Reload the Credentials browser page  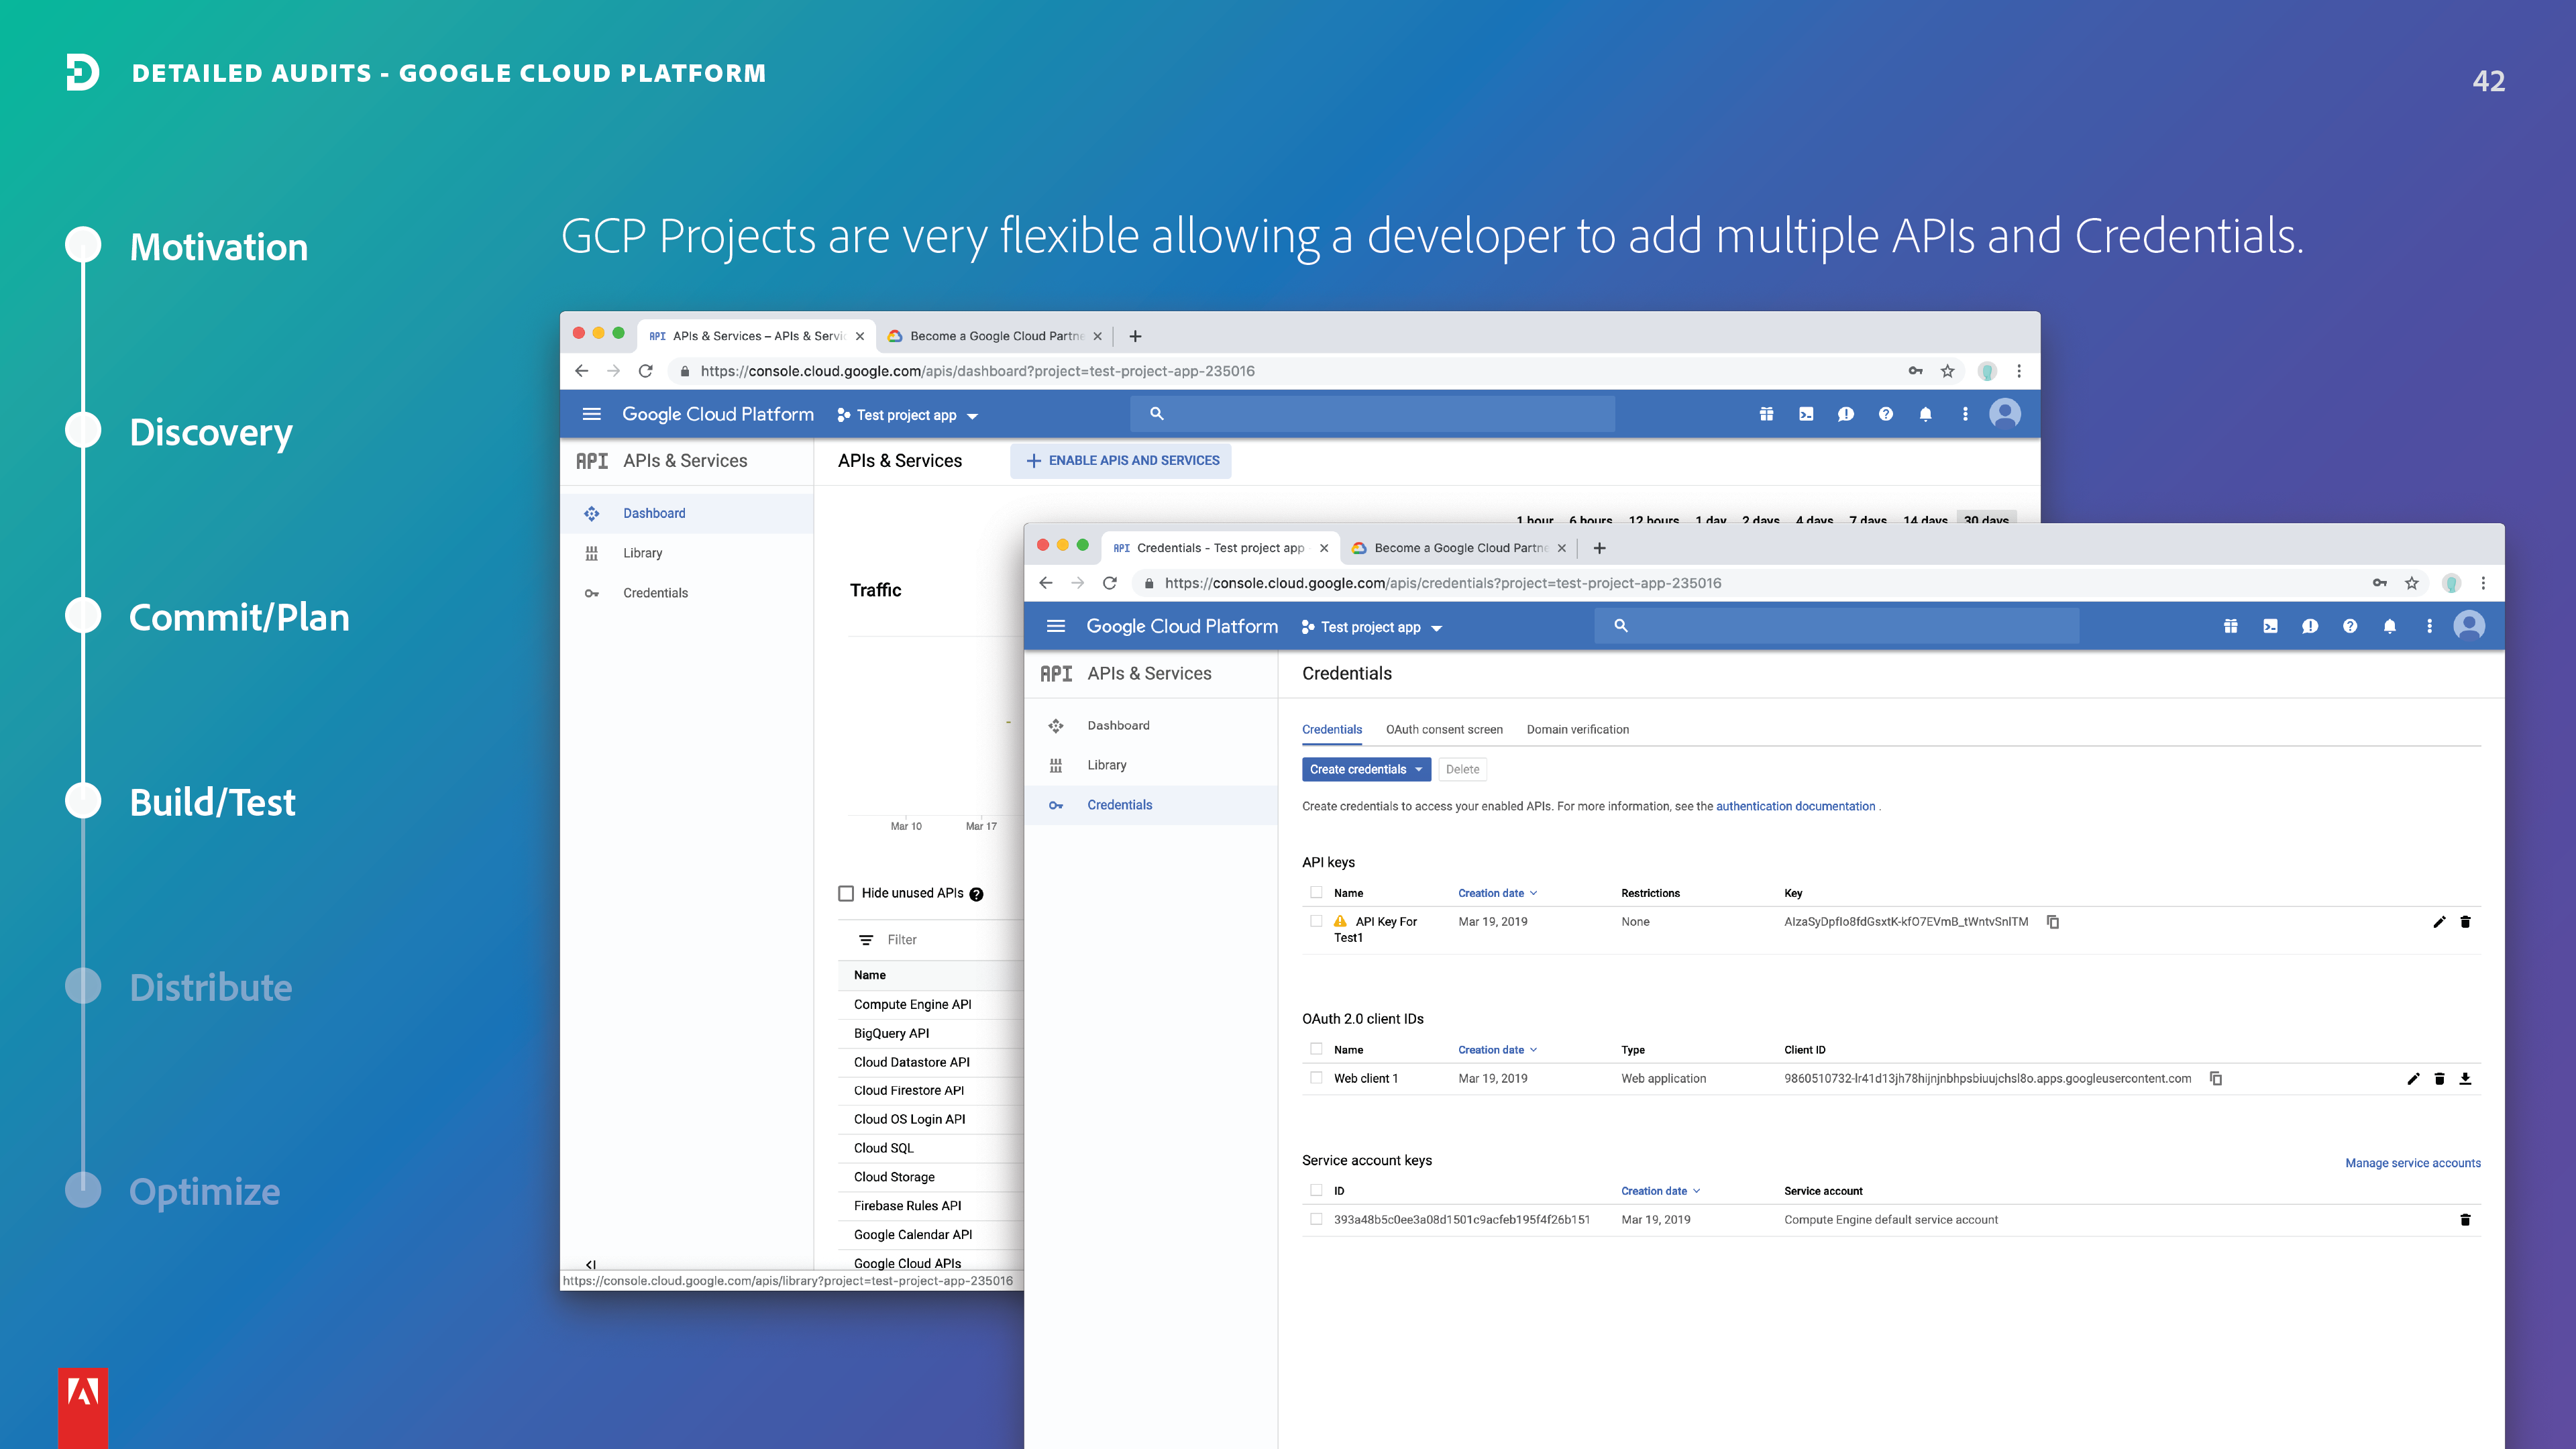[1109, 583]
